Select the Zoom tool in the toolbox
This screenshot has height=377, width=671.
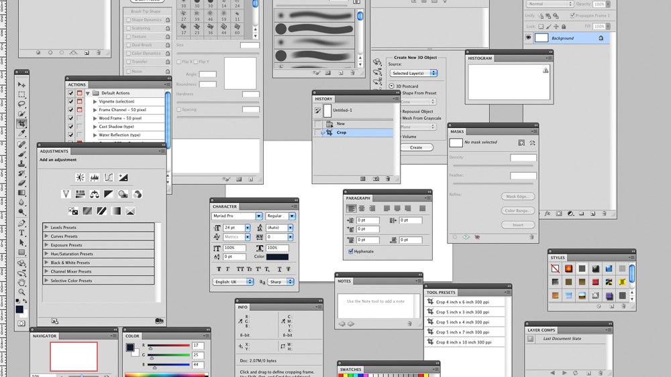(21, 292)
